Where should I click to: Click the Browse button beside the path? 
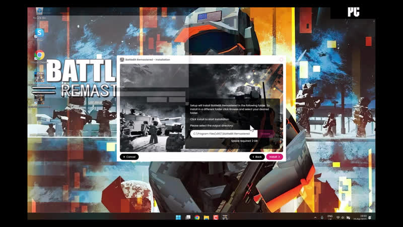coord(265,134)
